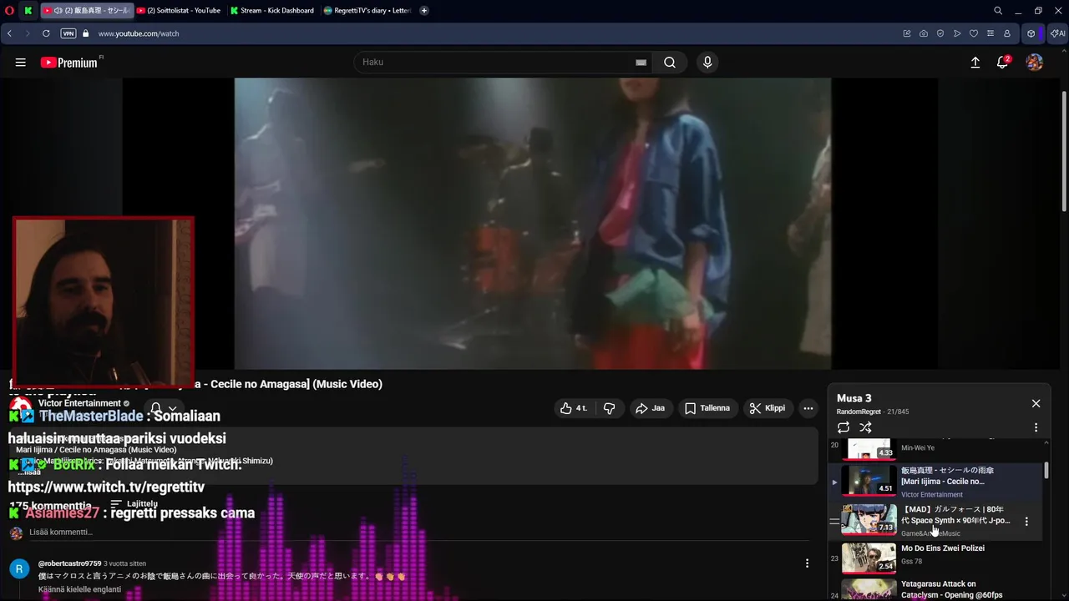Open the Opera tab search magnifier icon
The image size is (1069, 601).
[x=998, y=10]
